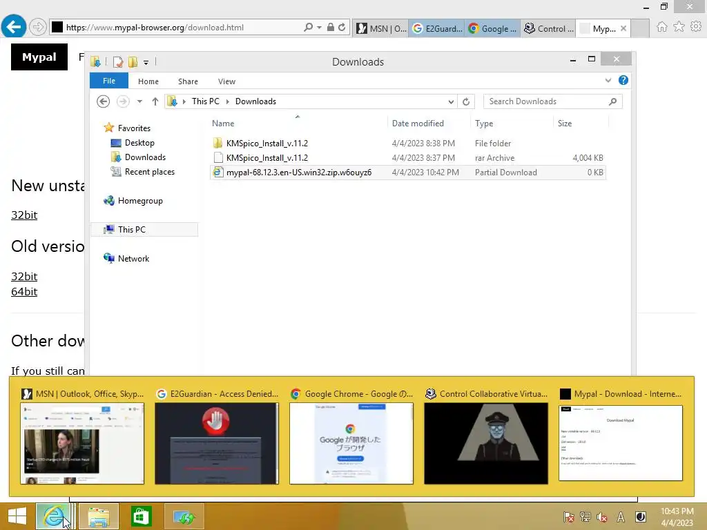Open Recent places in sidebar
The width and height of the screenshot is (707, 530).
pos(142,172)
